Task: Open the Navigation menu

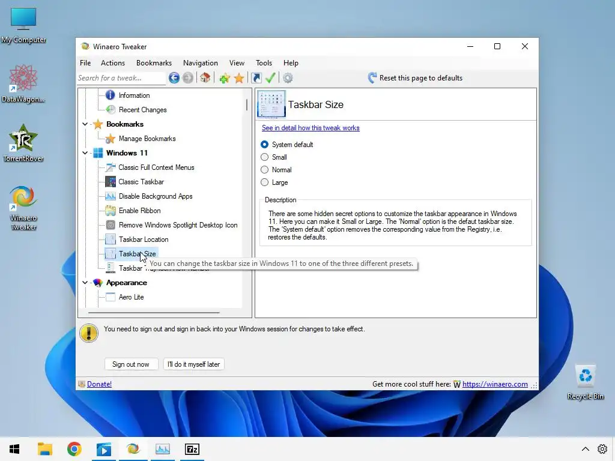Action: 201,62
